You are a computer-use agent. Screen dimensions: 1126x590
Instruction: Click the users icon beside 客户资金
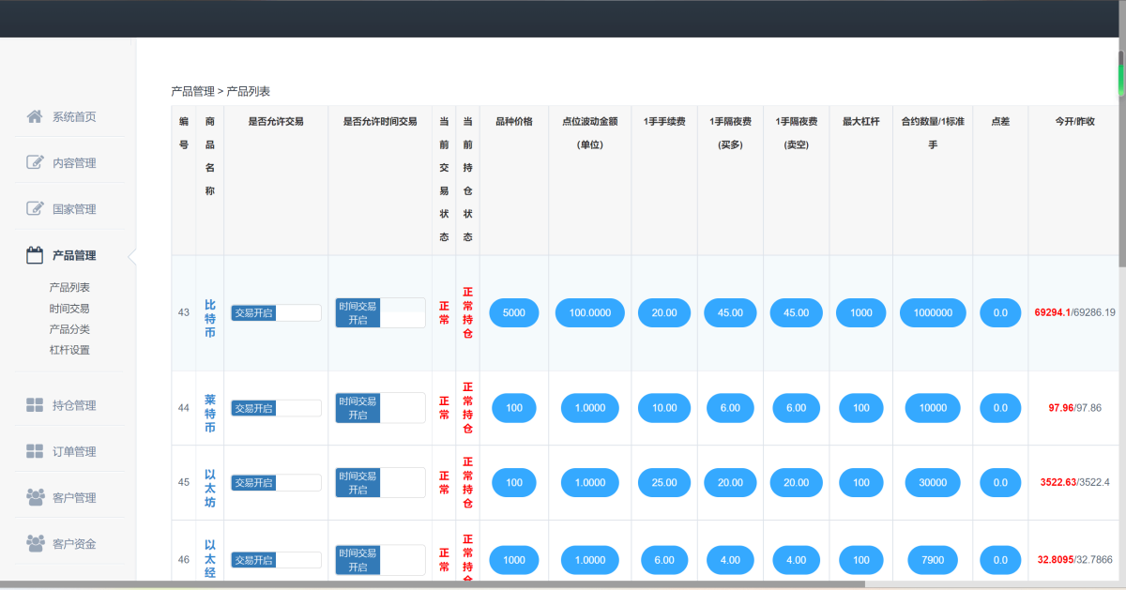click(35, 543)
